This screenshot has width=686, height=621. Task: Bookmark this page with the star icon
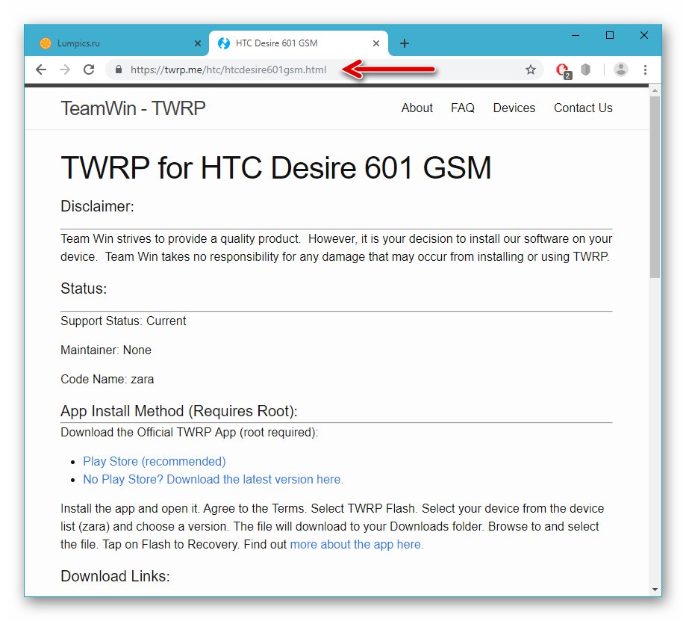click(x=531, y=69)
